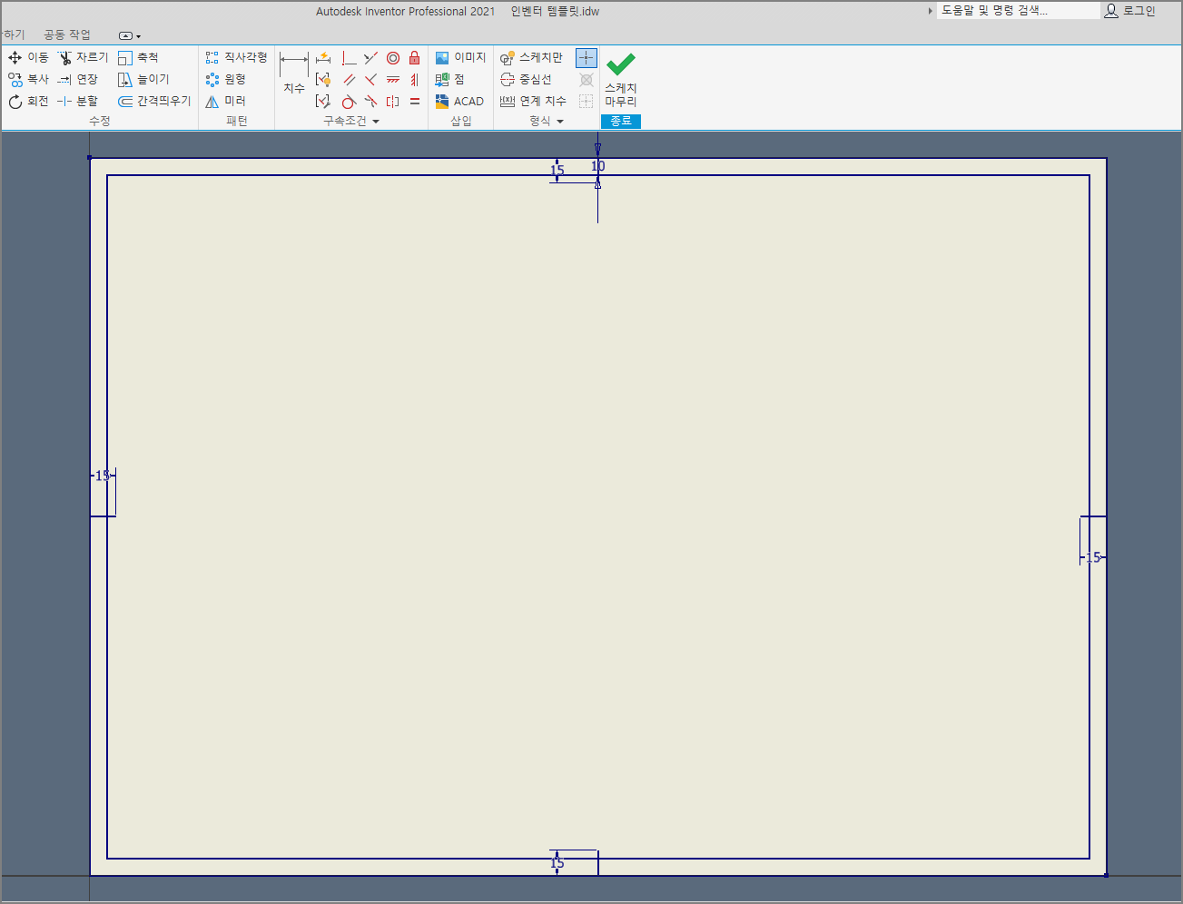Open the ribbon display options dropdown
Screen dimensions: 1183x904
[x=130, y=35]
